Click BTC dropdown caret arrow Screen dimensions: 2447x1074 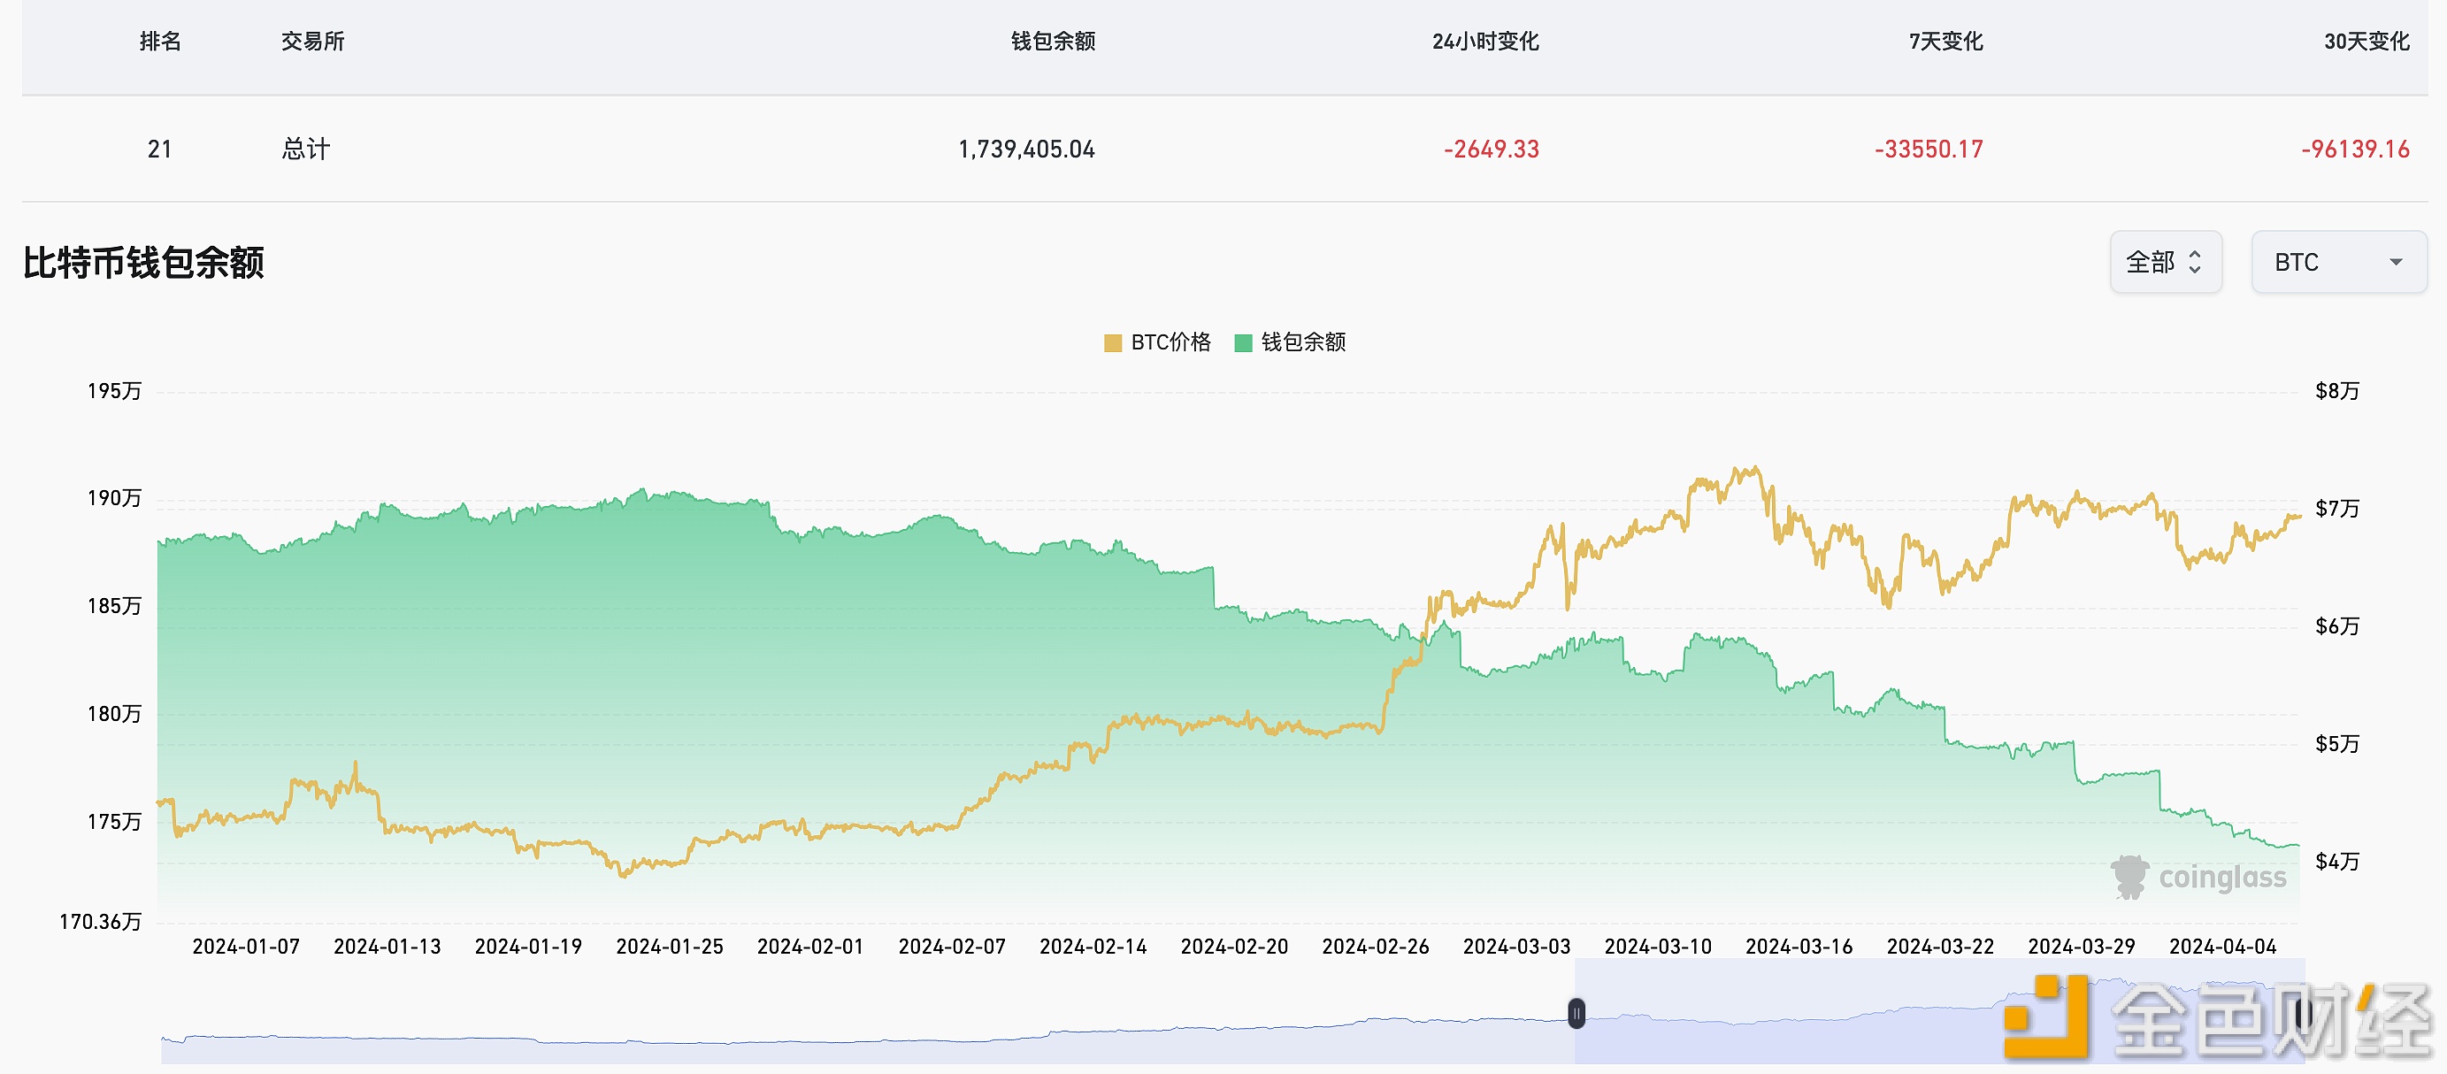[x=2396, y=262]
